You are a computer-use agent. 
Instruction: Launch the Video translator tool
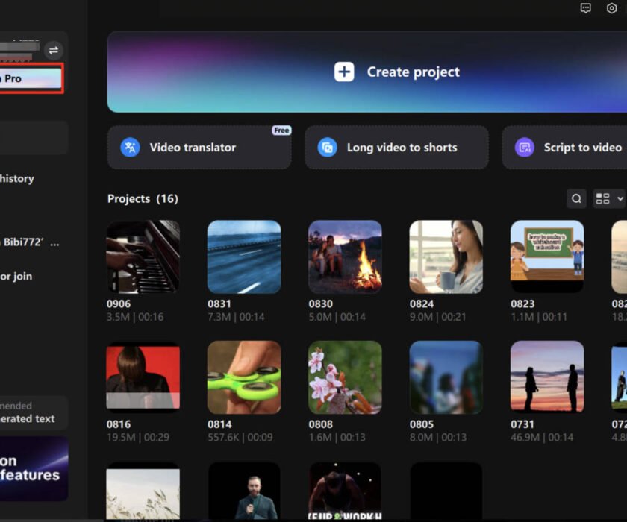pyautogui.click(x=199, y=148)
